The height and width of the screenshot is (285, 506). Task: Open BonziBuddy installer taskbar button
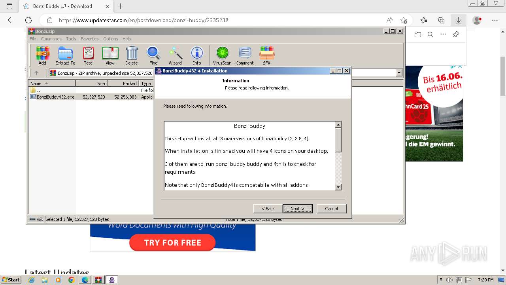click(x=112, y=280)
